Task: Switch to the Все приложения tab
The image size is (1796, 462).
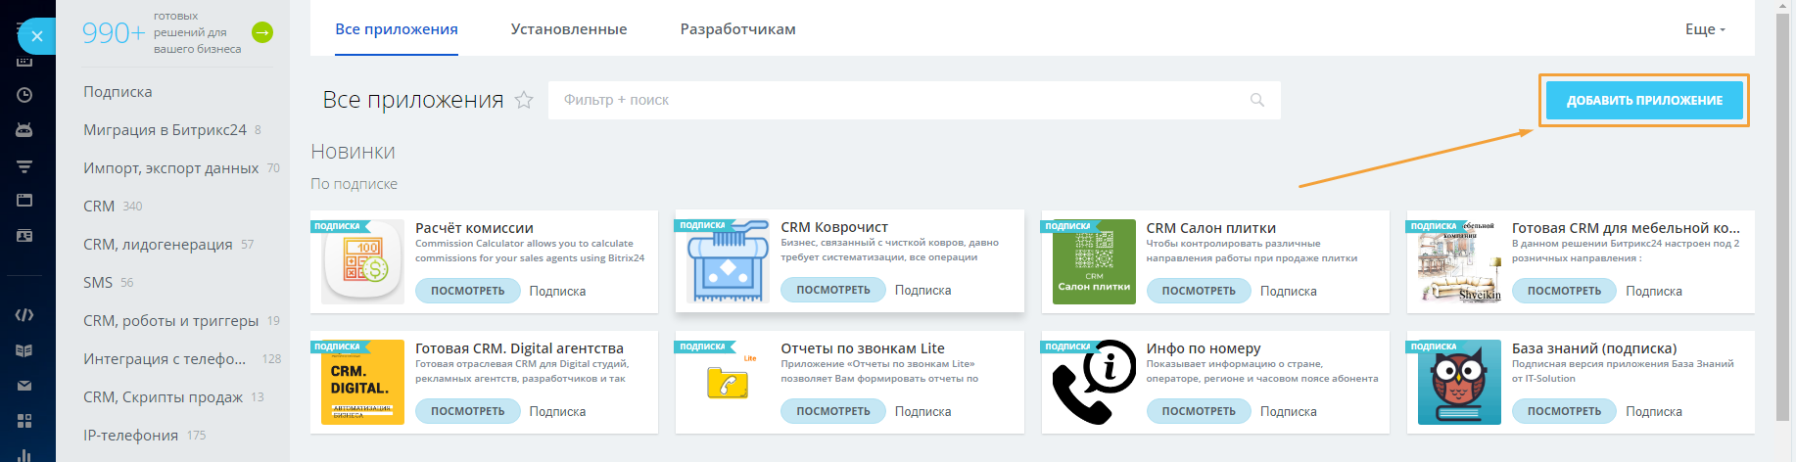Action: tap(397, 29)
